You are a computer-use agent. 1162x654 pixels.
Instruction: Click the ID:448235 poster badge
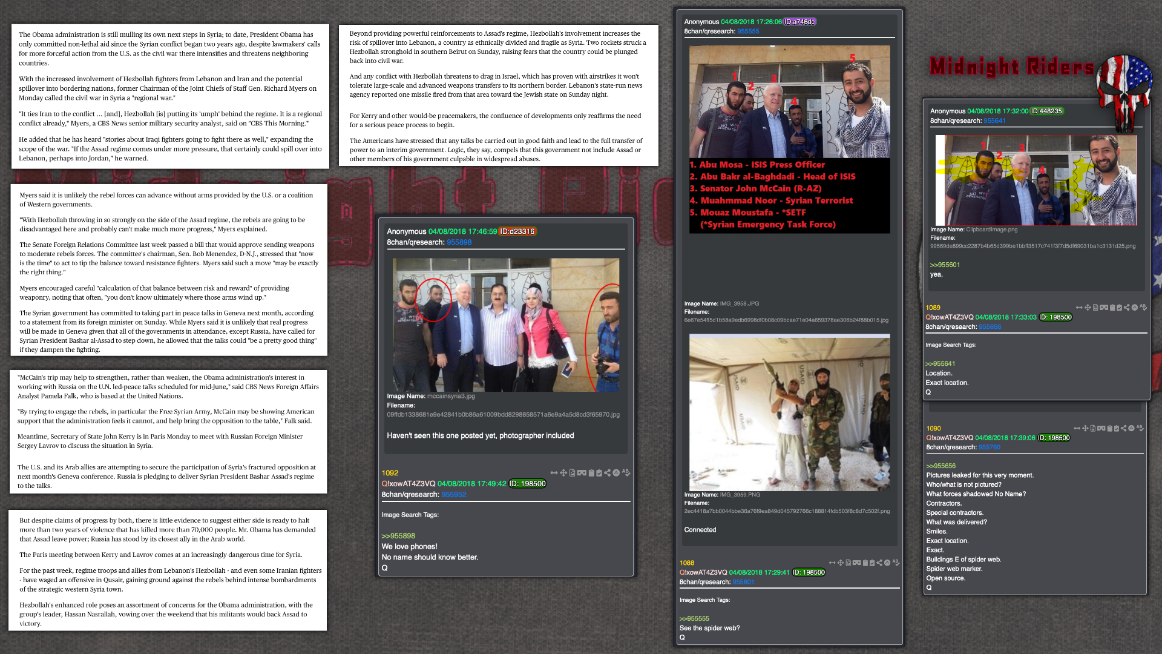pyautogui.click(x=1046, y=111)
